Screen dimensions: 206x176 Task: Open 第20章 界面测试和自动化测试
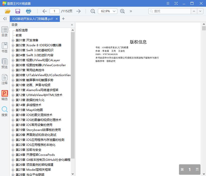(36, 135)
